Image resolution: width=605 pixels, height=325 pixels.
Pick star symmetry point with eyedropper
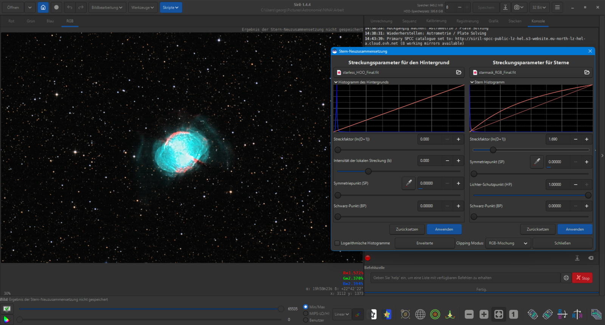[x=537, y=162]
